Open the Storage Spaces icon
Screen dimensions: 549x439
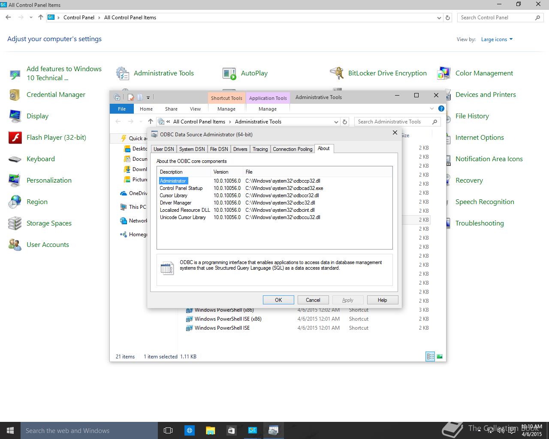[x=40, y=223]
